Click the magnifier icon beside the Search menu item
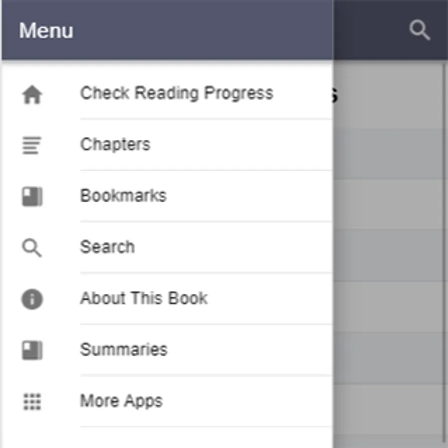Viewport: 448px width, 448px height. [32, 247]
